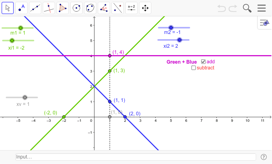Click the m2 slider handle
This screenshot has height=164, width=272.
coord(171,28)
